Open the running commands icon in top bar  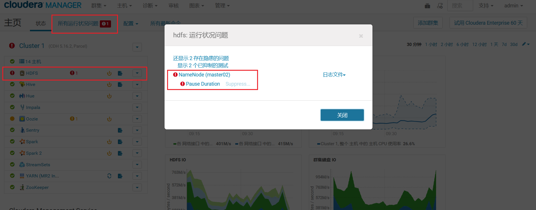pyautogui.click(x=440, y=6)
